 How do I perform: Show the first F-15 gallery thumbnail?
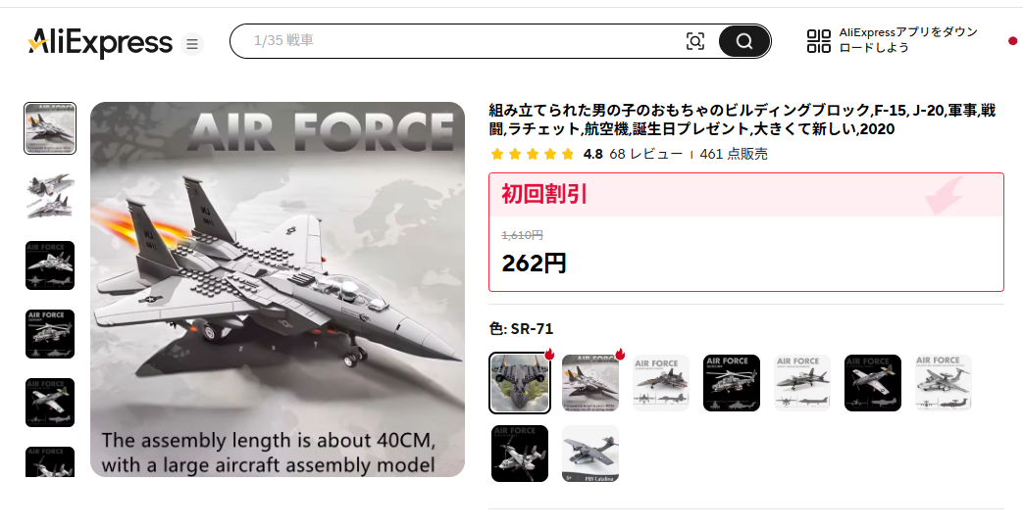[x=50, y=127]
